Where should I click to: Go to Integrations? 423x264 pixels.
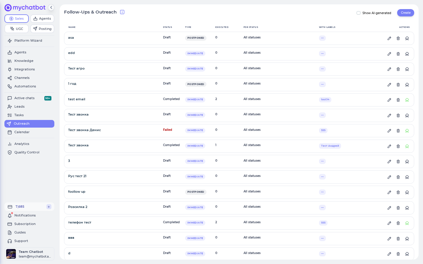coord(29,70)
